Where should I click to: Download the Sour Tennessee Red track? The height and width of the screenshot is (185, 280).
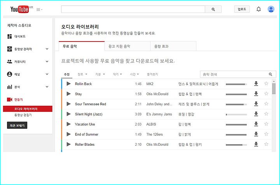pyautogui.click(x=256, y=104)
